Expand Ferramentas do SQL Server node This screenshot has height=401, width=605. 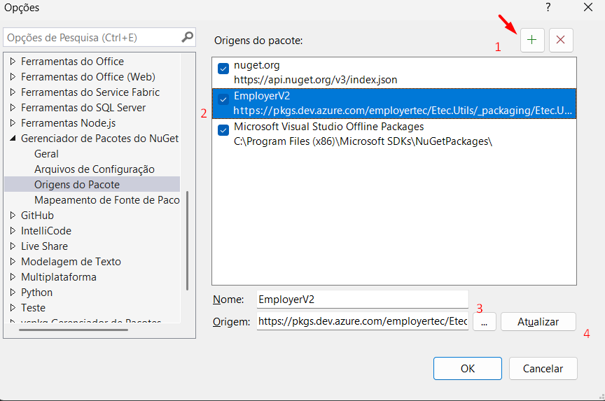pyautogui.click(x=13, y=108)
